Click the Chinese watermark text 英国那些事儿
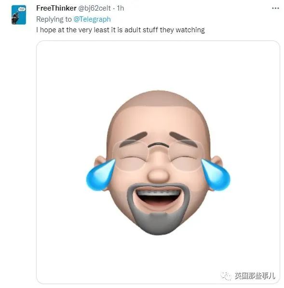Image resolution: width=284 pixels, height=288 pixels. point(255,276)
